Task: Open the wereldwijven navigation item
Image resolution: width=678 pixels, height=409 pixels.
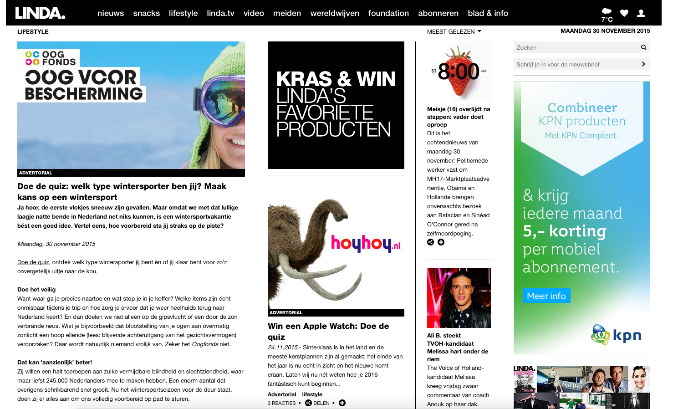Action: click(x=334, y=14)
